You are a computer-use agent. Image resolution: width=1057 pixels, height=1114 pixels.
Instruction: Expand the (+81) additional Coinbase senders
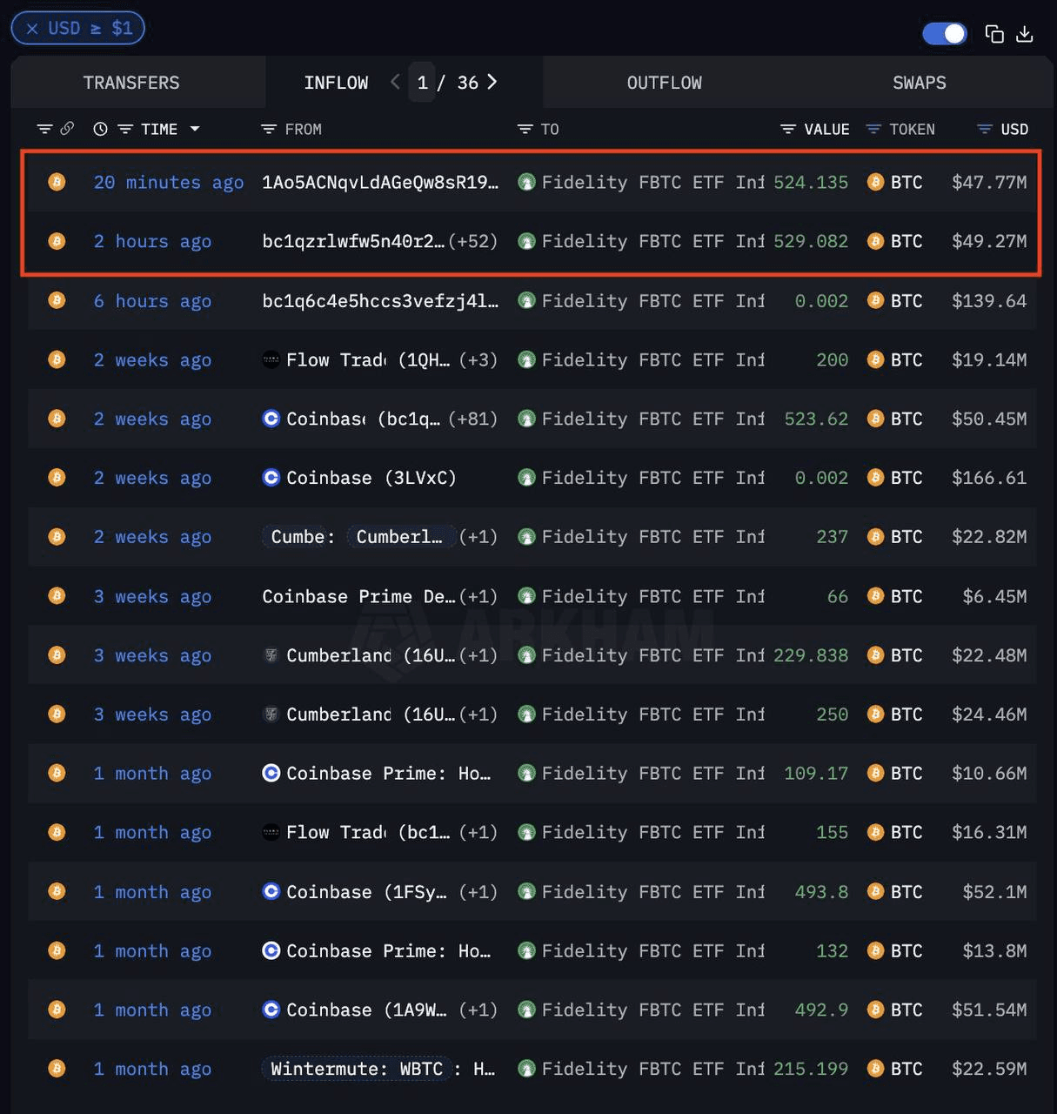(473, 419)
